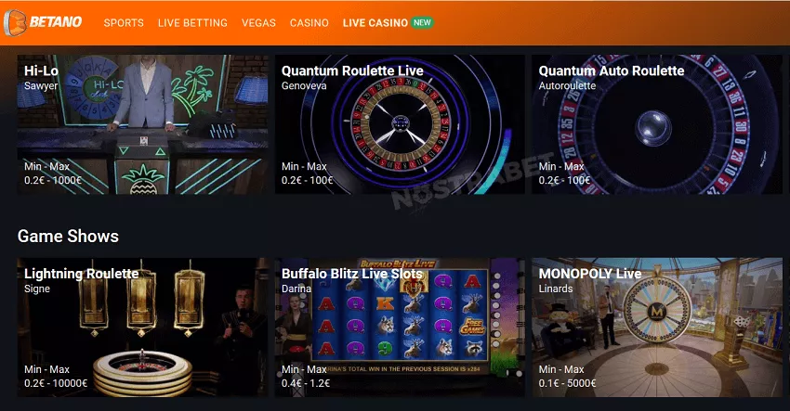
Task: Select the Casino menu item
Action: [x=309, y=22]
